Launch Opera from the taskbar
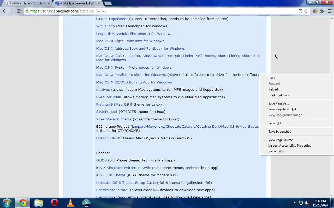 [x=54, y=203]
